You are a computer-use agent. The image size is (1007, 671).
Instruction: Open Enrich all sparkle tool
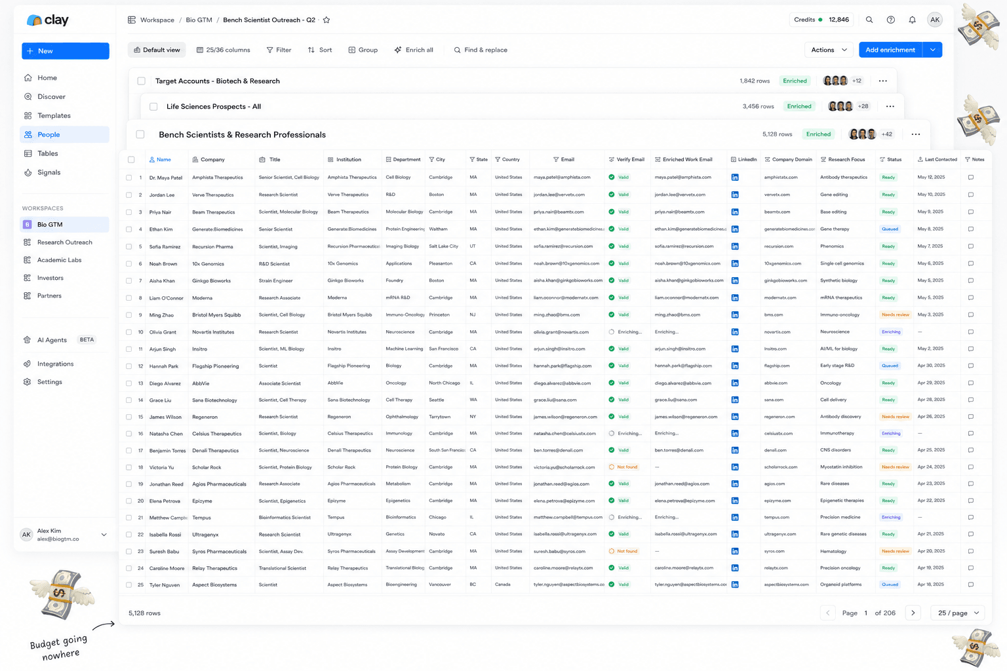click(414, 50)
